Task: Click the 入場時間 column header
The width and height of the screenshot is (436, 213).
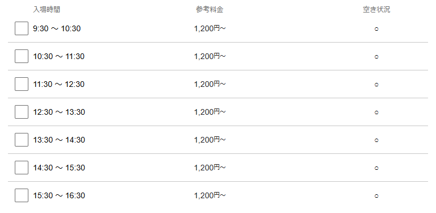Action: tap(47, 10)
